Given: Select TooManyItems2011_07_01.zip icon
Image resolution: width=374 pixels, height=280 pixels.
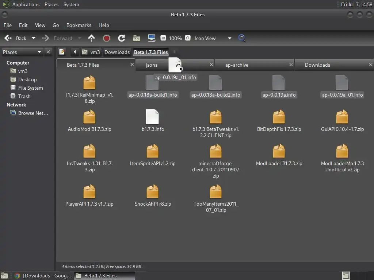Looking at the screenshot, I should pyautogui.click(x=215, y=191).
